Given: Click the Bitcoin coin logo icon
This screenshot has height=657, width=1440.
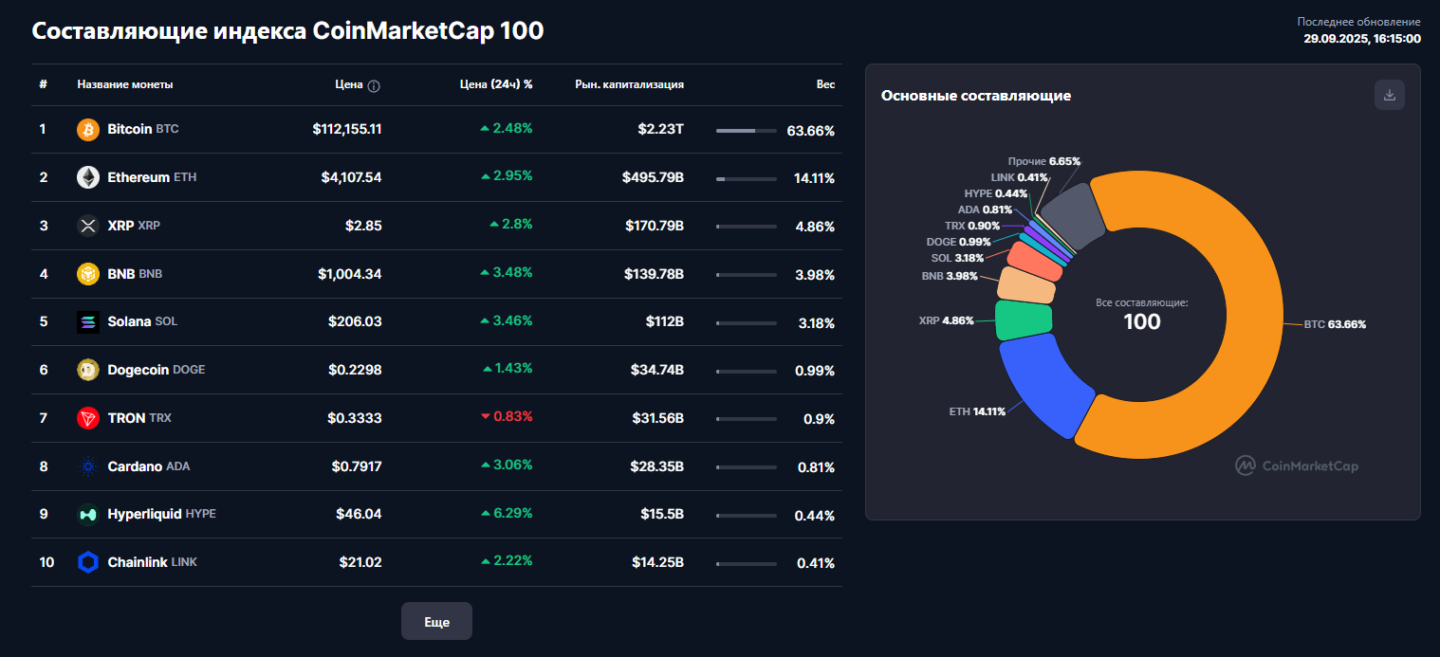Looking at the screenshot, I should [x=88, y=129].
